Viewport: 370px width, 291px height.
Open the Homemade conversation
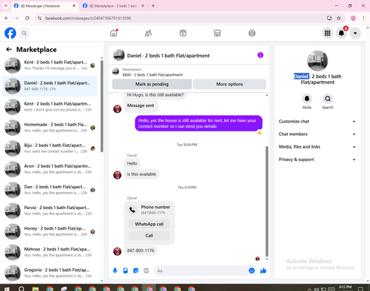(50, 128)
